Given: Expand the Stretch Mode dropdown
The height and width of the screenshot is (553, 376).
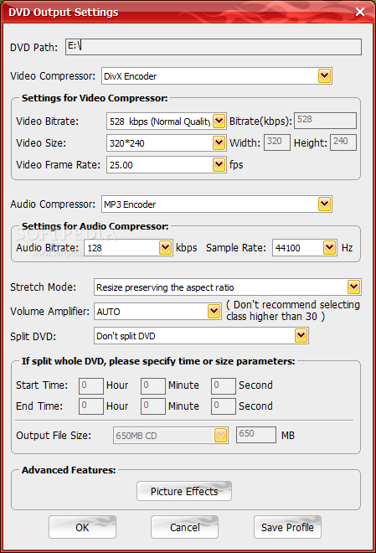Looking at the screenshot, I should (x=228, y=287).
